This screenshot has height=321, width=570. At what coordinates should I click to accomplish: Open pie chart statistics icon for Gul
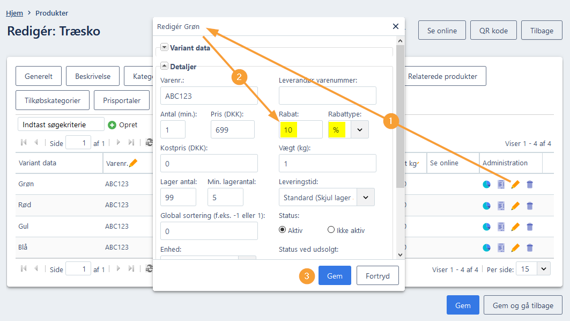tap(486, 227)
